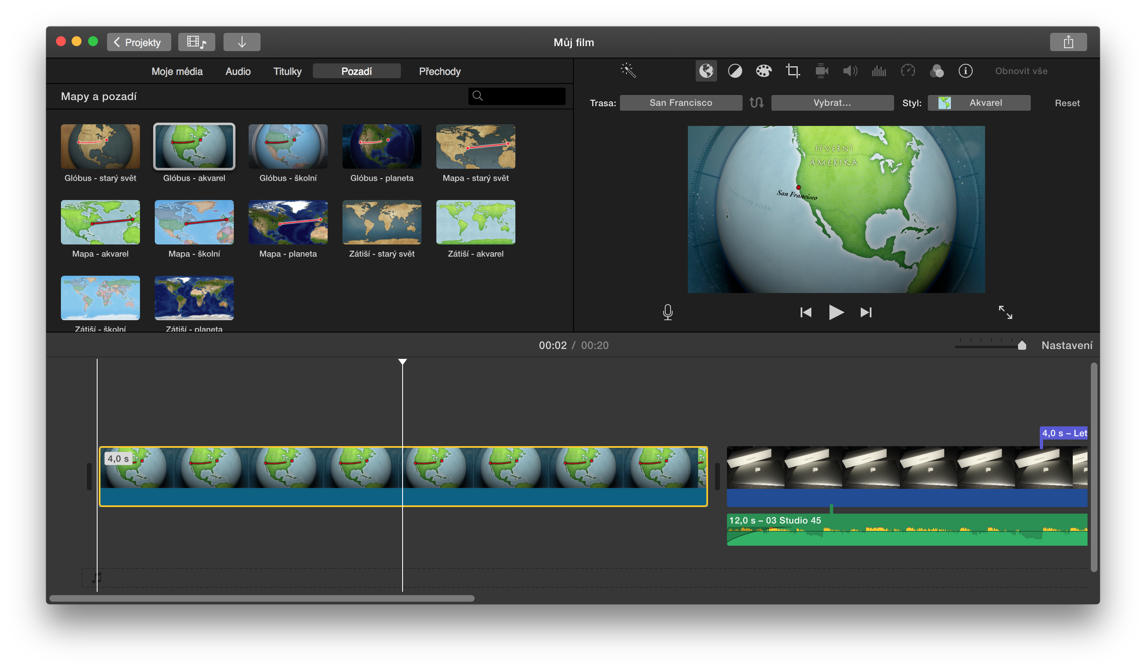Select the cropping tool icon

[x=793, y=71]
